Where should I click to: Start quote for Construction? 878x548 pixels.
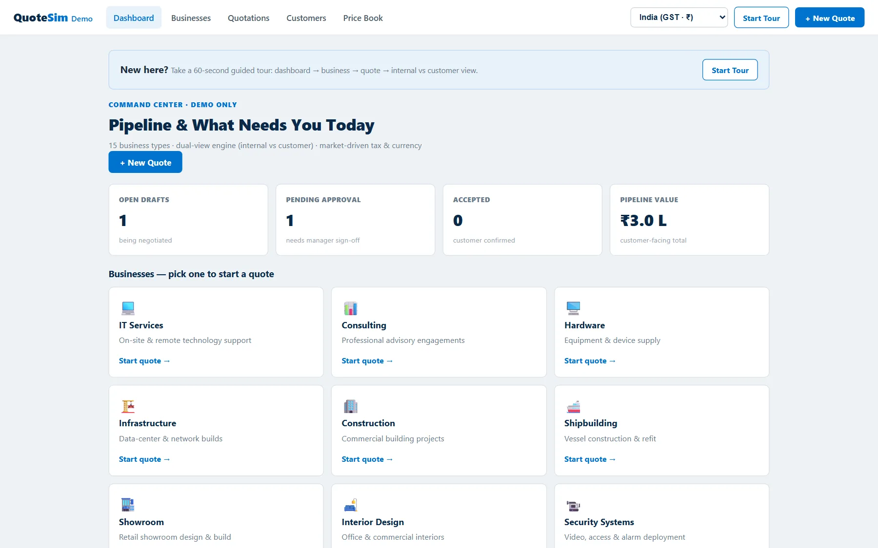point(367,459)
